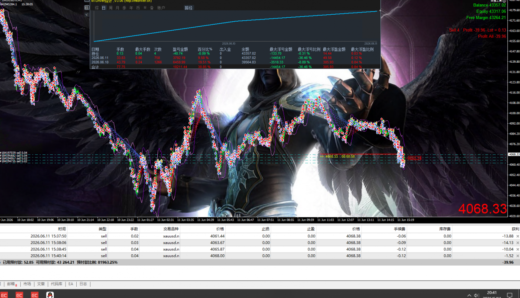Click the large red 4068.33 price display
This screenshot has height=298, width=520.
pyautogui.click(x=483, y=209)
